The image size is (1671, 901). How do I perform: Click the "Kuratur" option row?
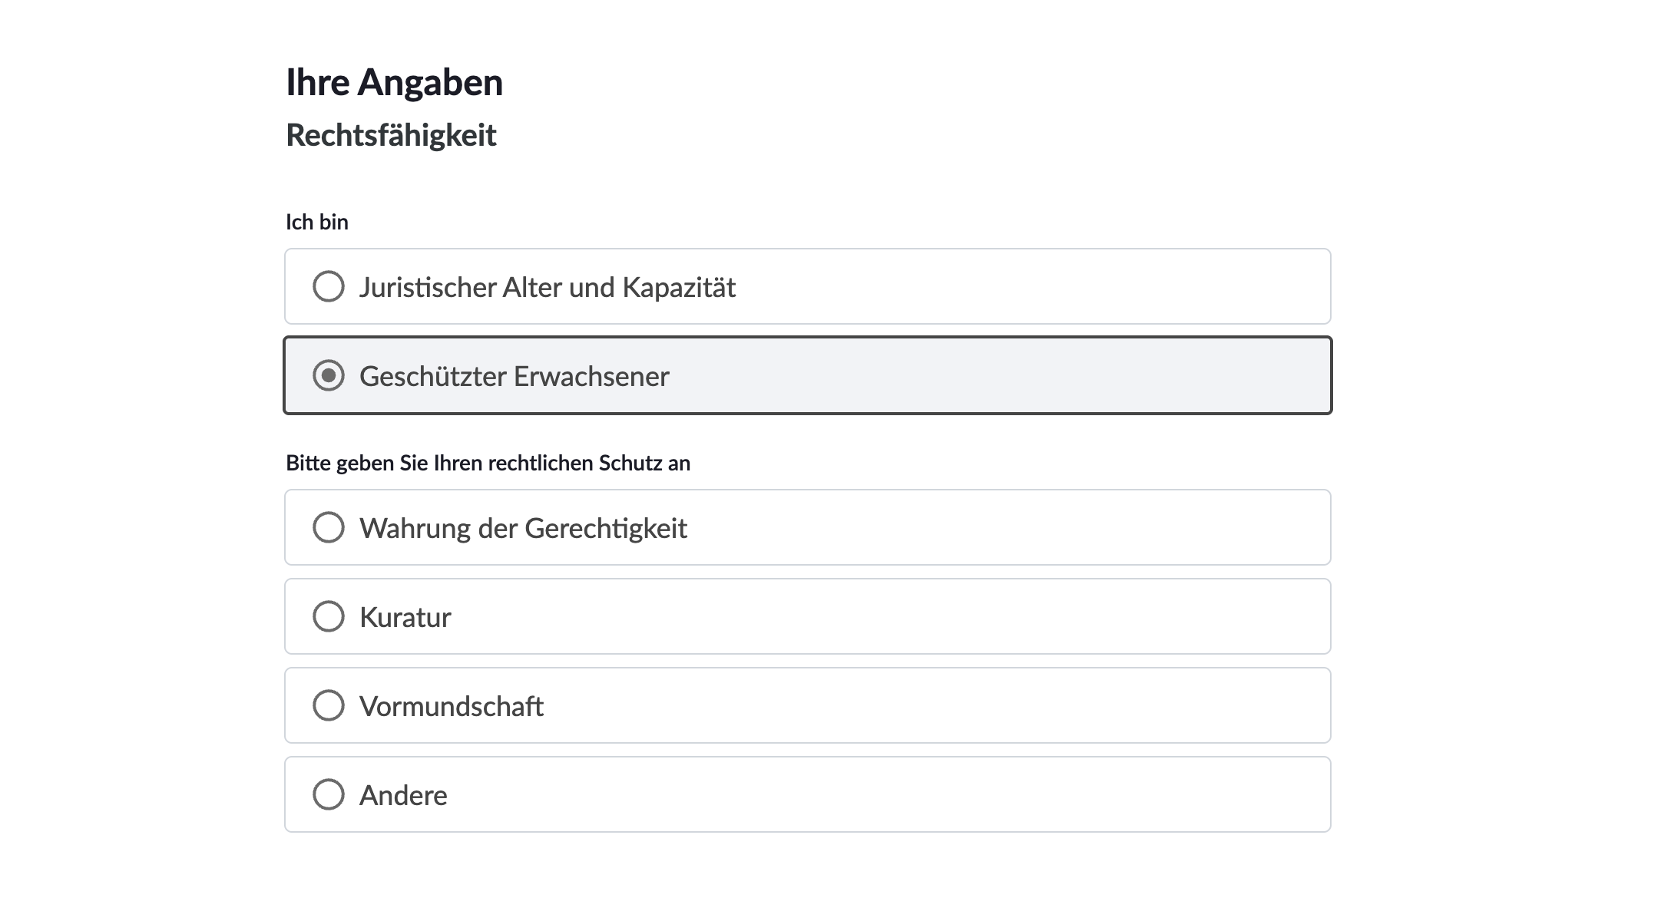[806, 616]
